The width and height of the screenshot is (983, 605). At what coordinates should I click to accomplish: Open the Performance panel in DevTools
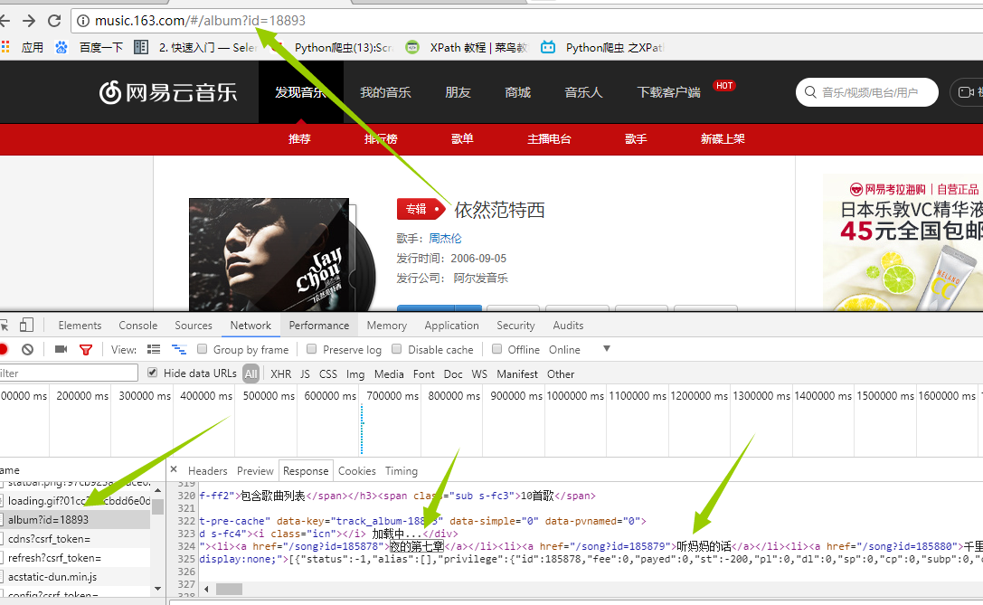click(319, 325)
